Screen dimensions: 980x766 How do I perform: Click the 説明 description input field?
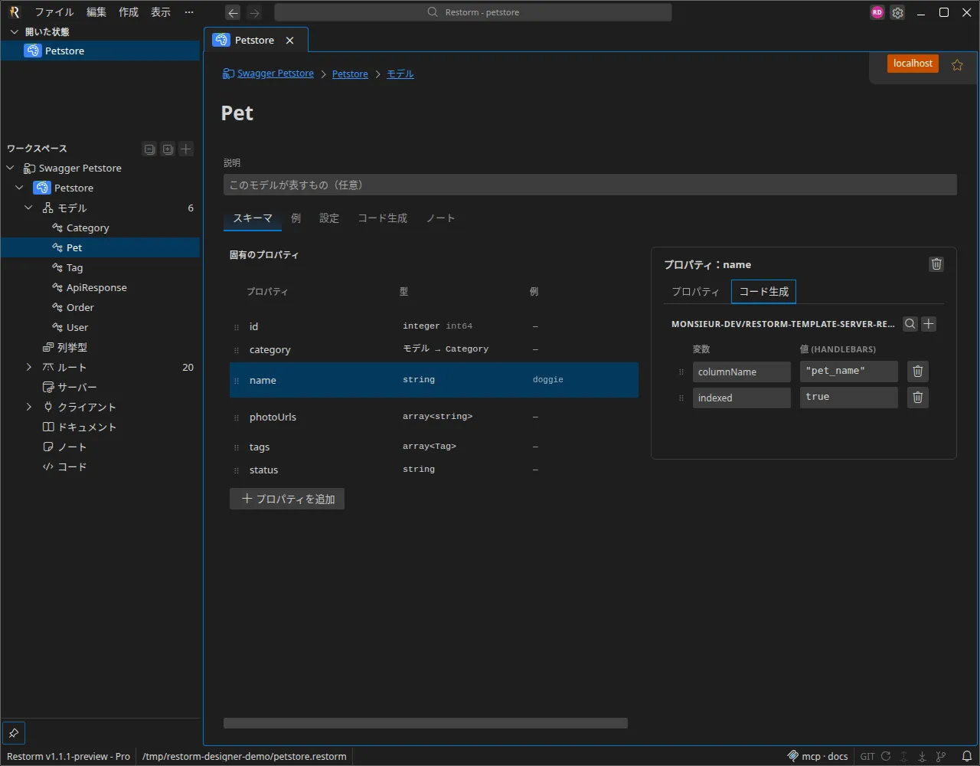click(x=590, y=185)
